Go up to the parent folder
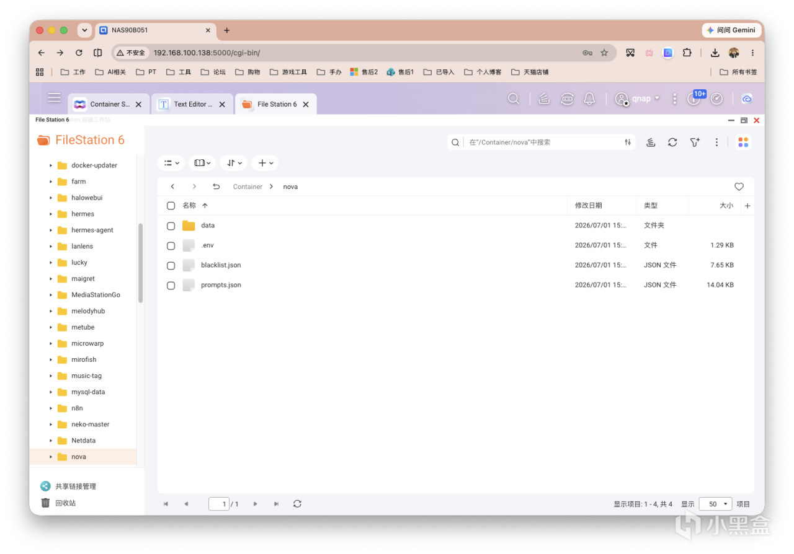Image resolution: width=794 pixels, height=554 pixels. (x=216, y=187)
